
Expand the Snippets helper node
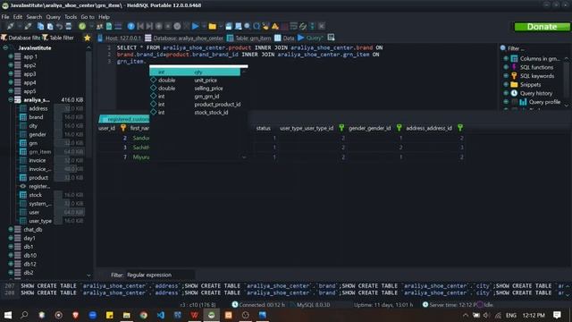click(506, 84)
